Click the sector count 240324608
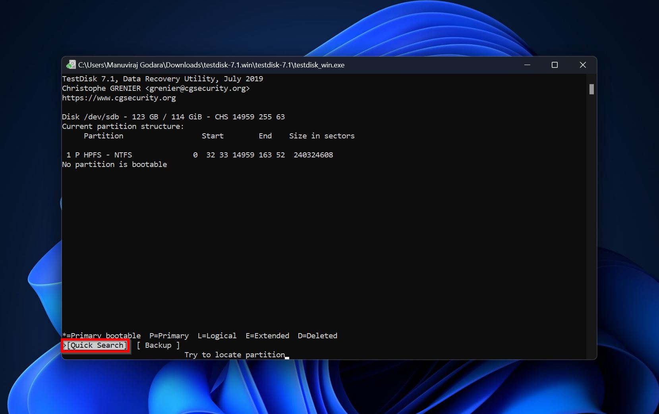The image size is (659, 414). [x=313, y=155]
